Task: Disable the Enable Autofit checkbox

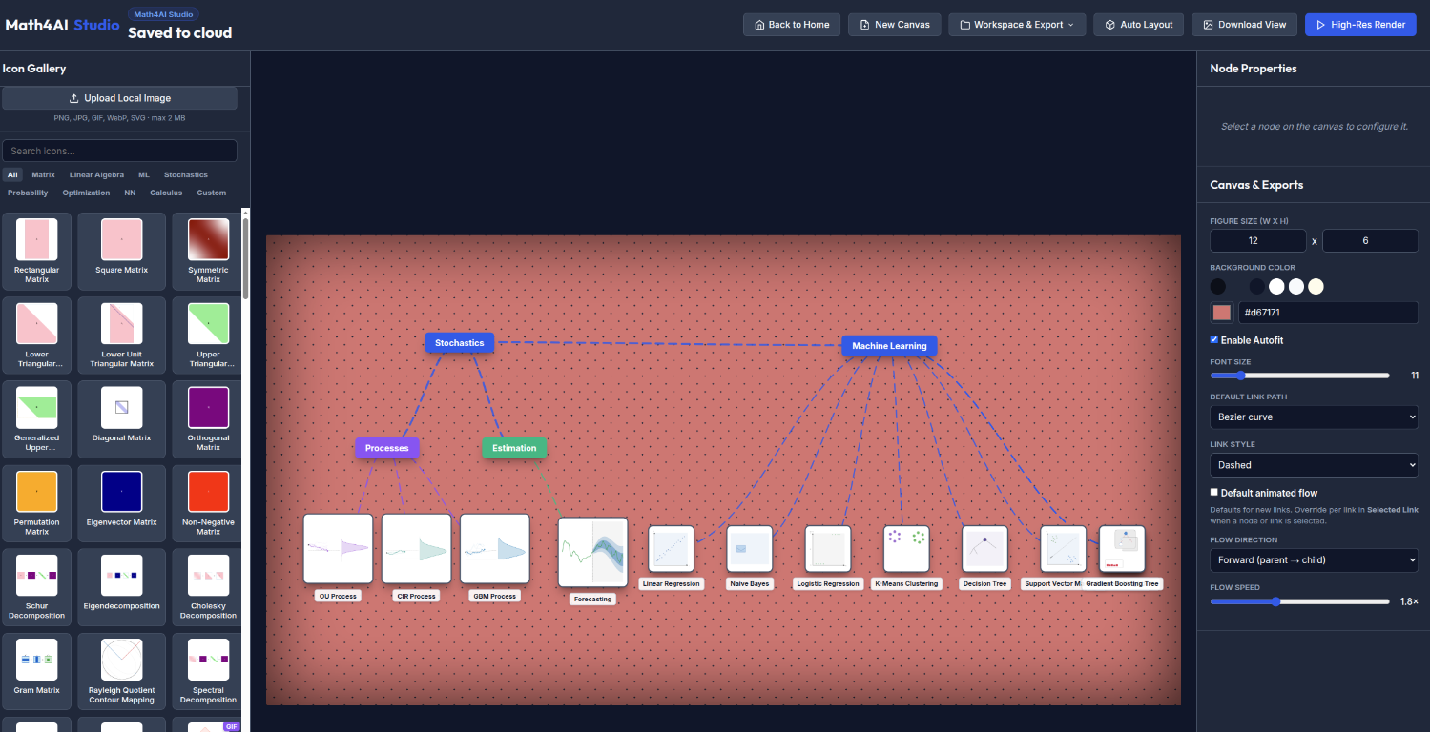Action: (x=1214, y=340)
